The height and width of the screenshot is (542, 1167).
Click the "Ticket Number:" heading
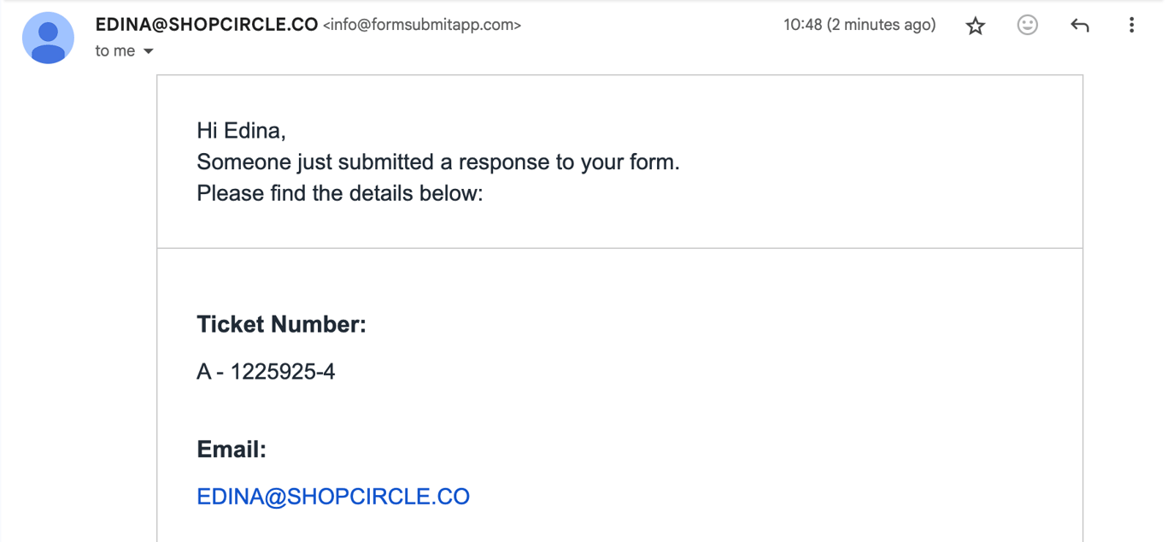[x=281, y=325]
